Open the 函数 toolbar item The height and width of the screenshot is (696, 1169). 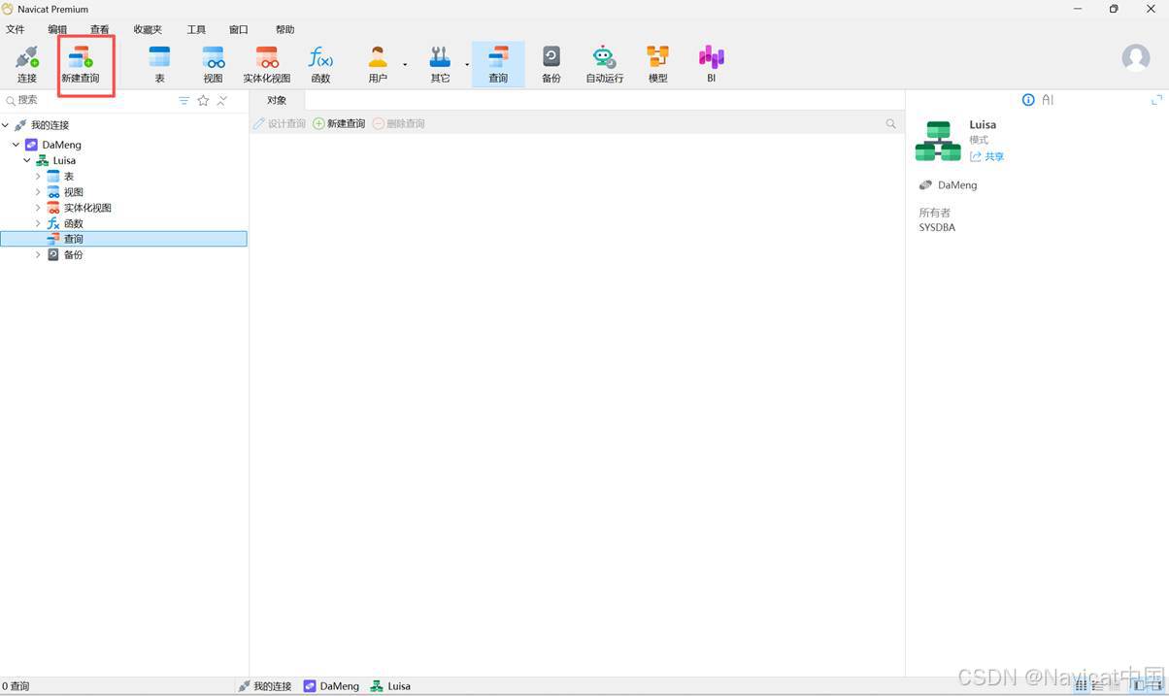coord(320,64)
